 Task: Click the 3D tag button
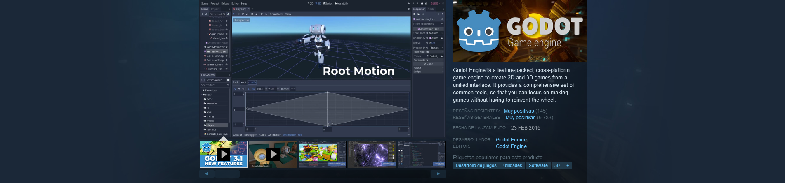(557, 166)
